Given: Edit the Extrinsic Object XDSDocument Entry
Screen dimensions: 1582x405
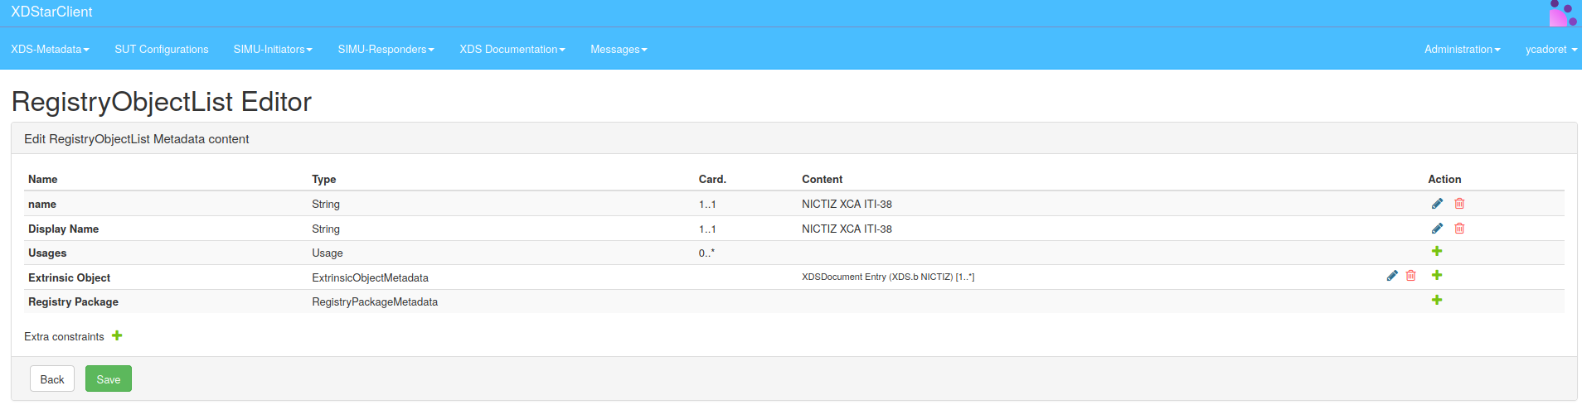Looking at the screenshot, I should [1392, 276].
